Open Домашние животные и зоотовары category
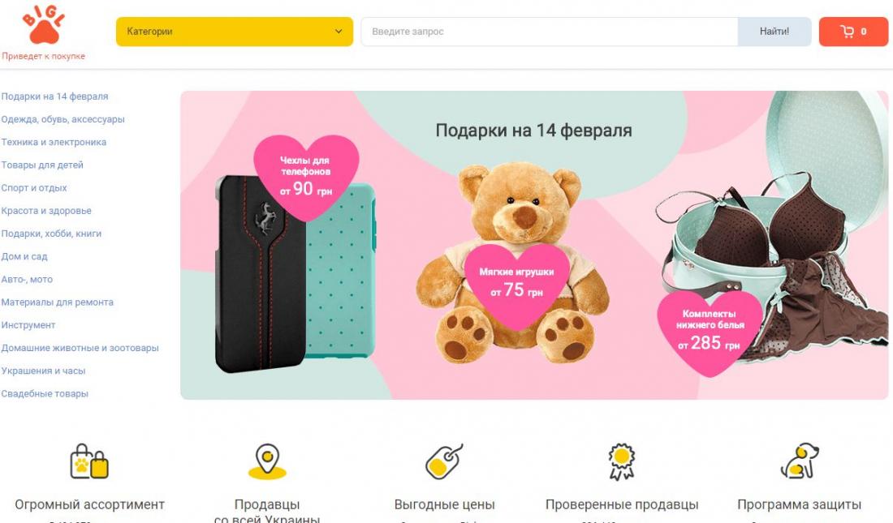Image resolution: width=893 pixels, height=523 pixels. [x=80, y=348]
